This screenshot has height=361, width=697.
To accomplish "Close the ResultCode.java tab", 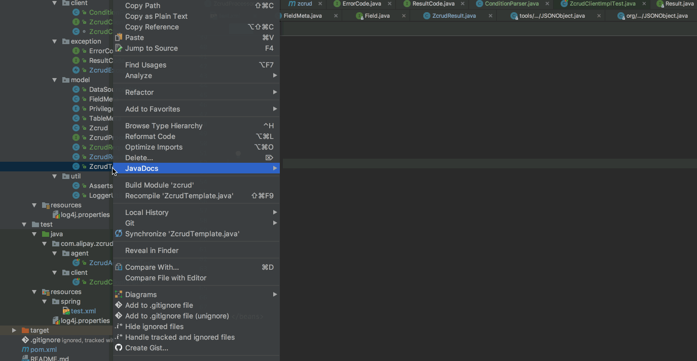I will tap(463, 4).
